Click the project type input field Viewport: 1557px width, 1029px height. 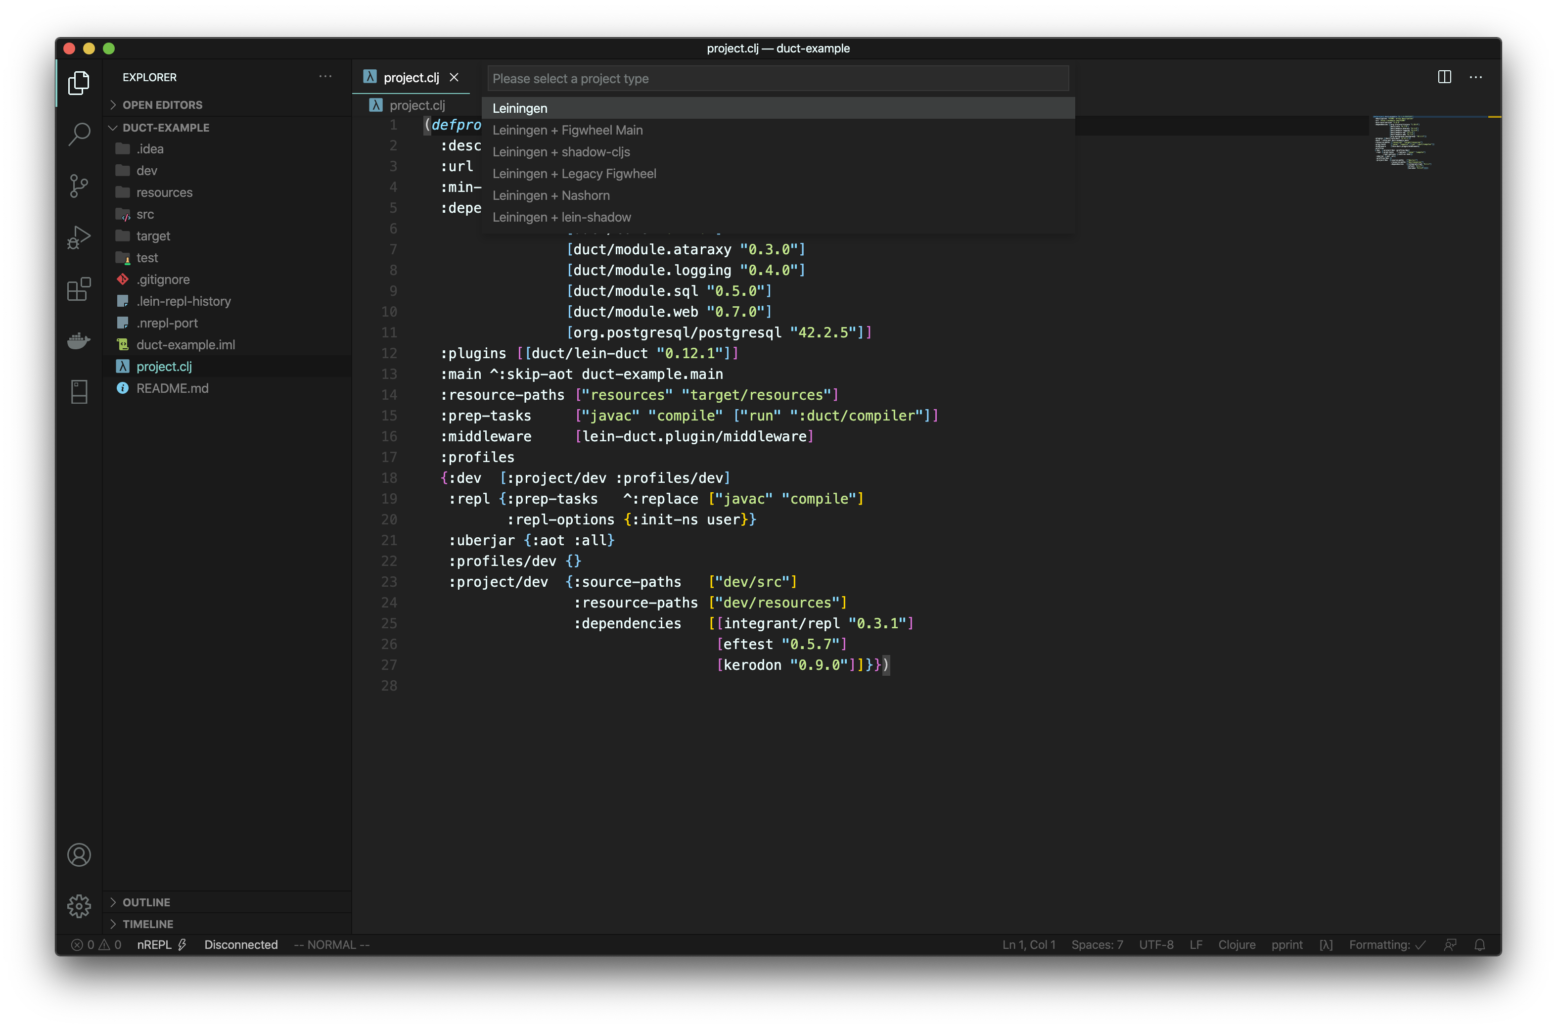coord(778,79)
